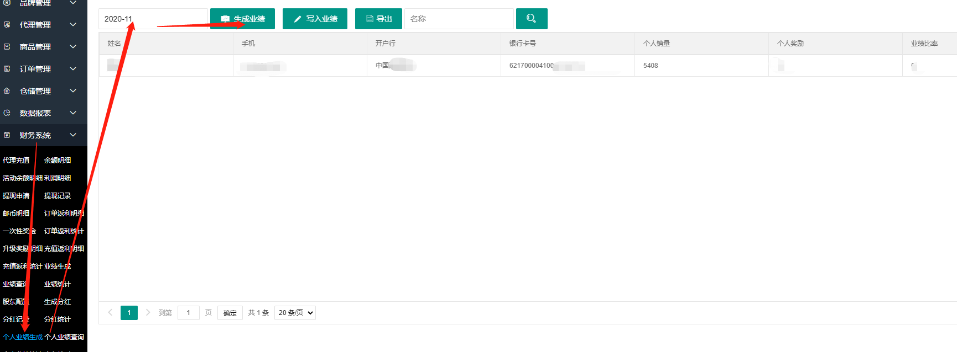Click the 写入业绩 button
Image resolution: width=957 pixels, height=352 pixels.
coord(315,19)
